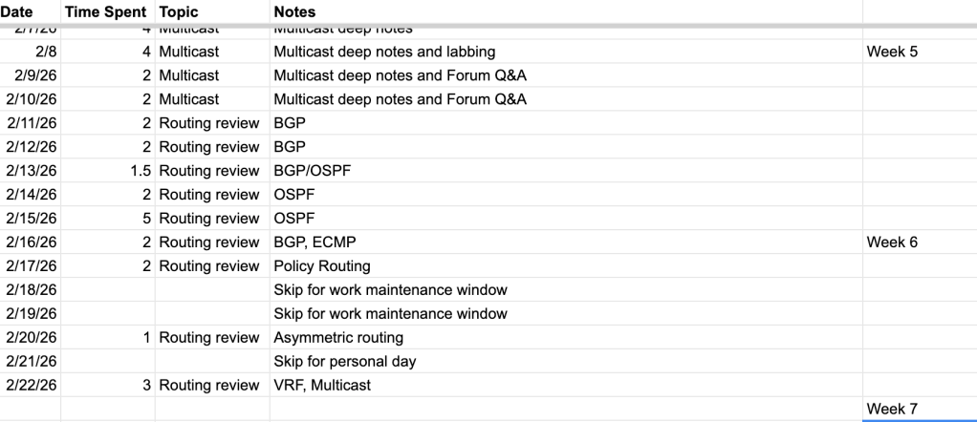Screen dimensions: 977x422
Task: Select the 2/9/26 date cell
Action: [x=34, y=75]
